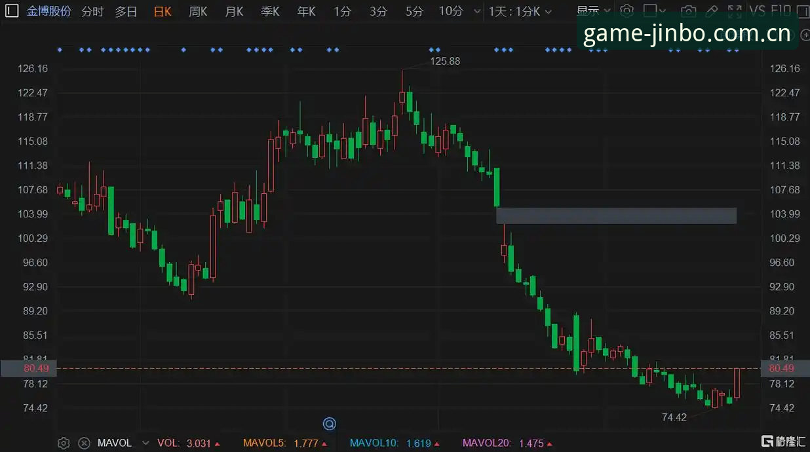Switch to the 多日 chart tab
This screenshot has height=452, width=810.
[126, 11]
